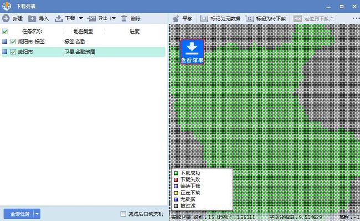This screenshot has height=221, width=360.
Task: Open the toolbar overflow dots menu
Action: click(x=356, y=18)
